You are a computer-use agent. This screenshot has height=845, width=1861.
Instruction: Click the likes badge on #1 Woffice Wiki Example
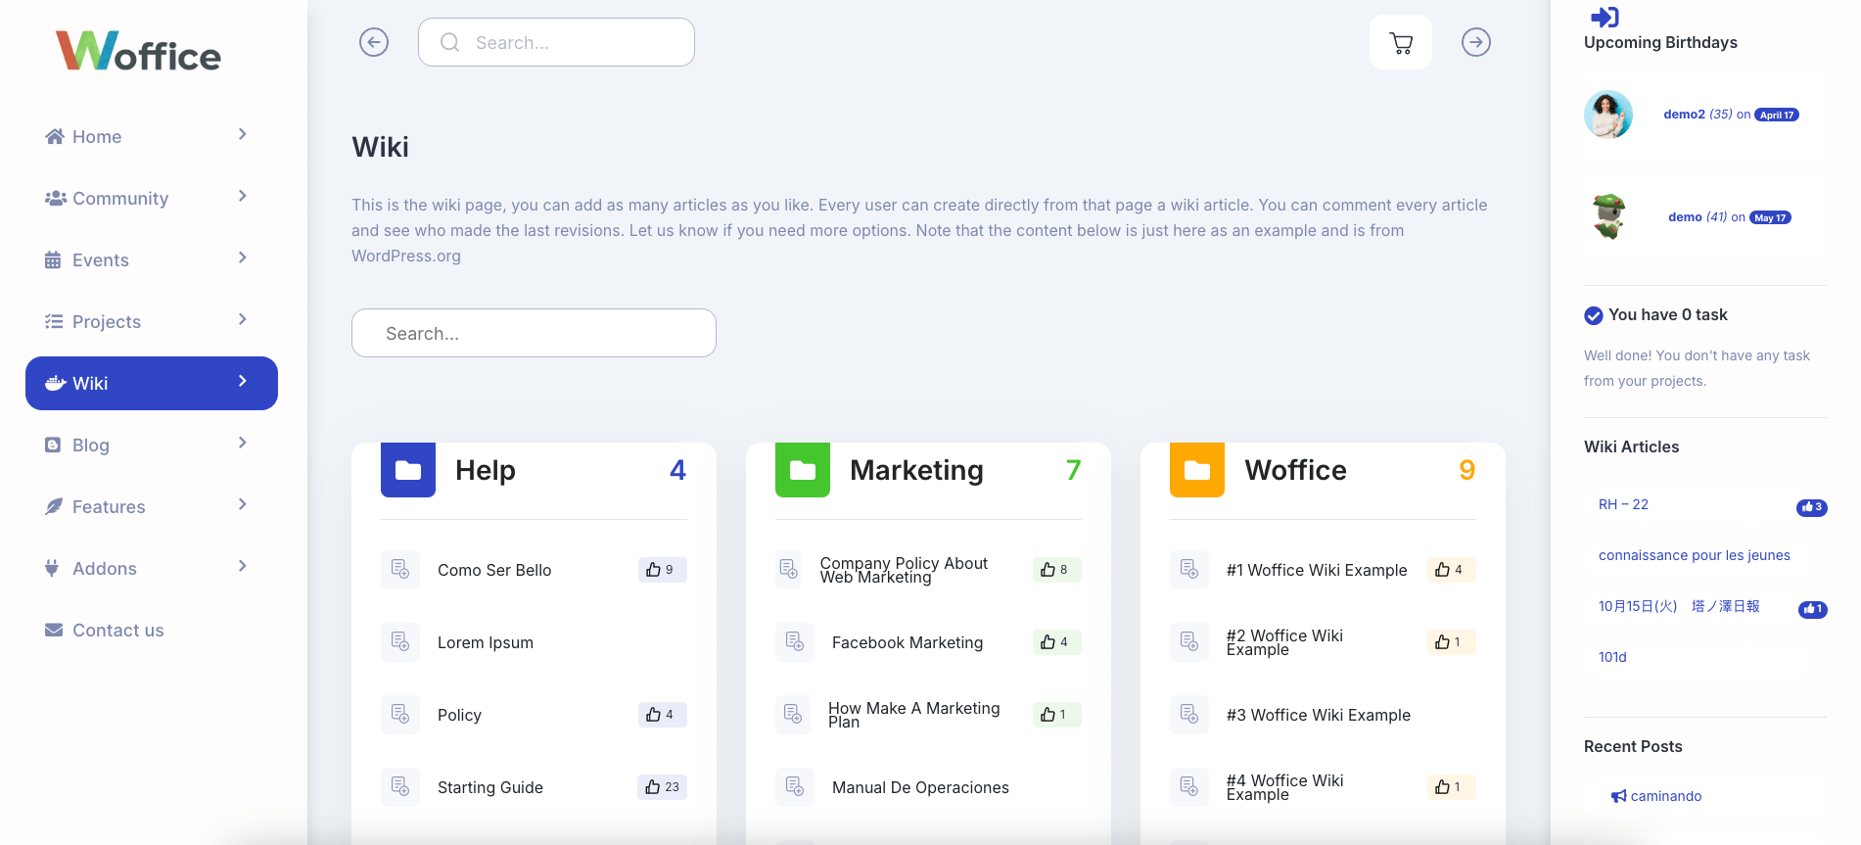pyautogui.click(x=1451, y=570)
